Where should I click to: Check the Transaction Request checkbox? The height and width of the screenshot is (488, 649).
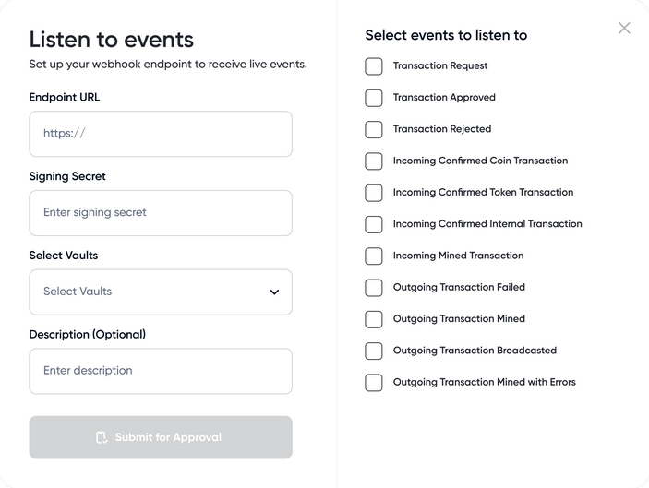coord(374,66)
